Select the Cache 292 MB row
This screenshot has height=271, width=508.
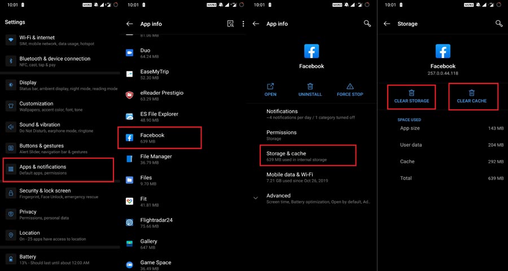(452, 161)
